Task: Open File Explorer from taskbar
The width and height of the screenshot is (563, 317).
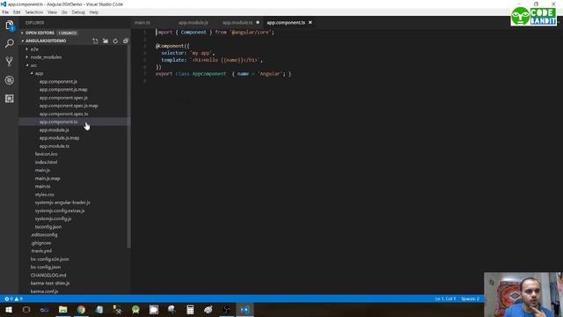Action: point(62,309)
